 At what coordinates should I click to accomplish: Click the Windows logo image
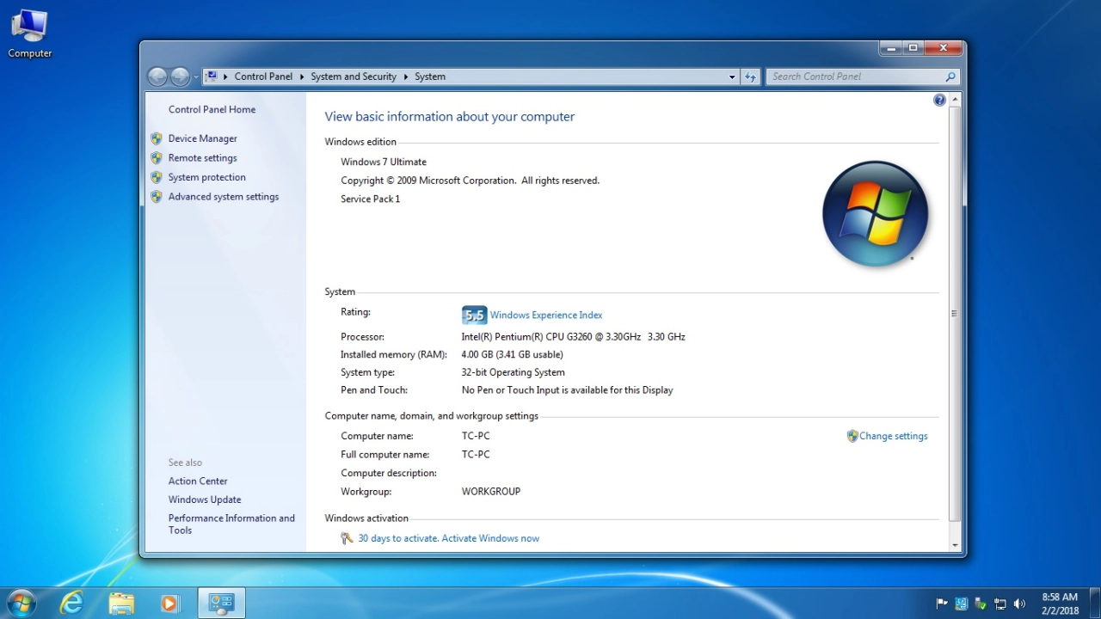[x=875, y=213]
